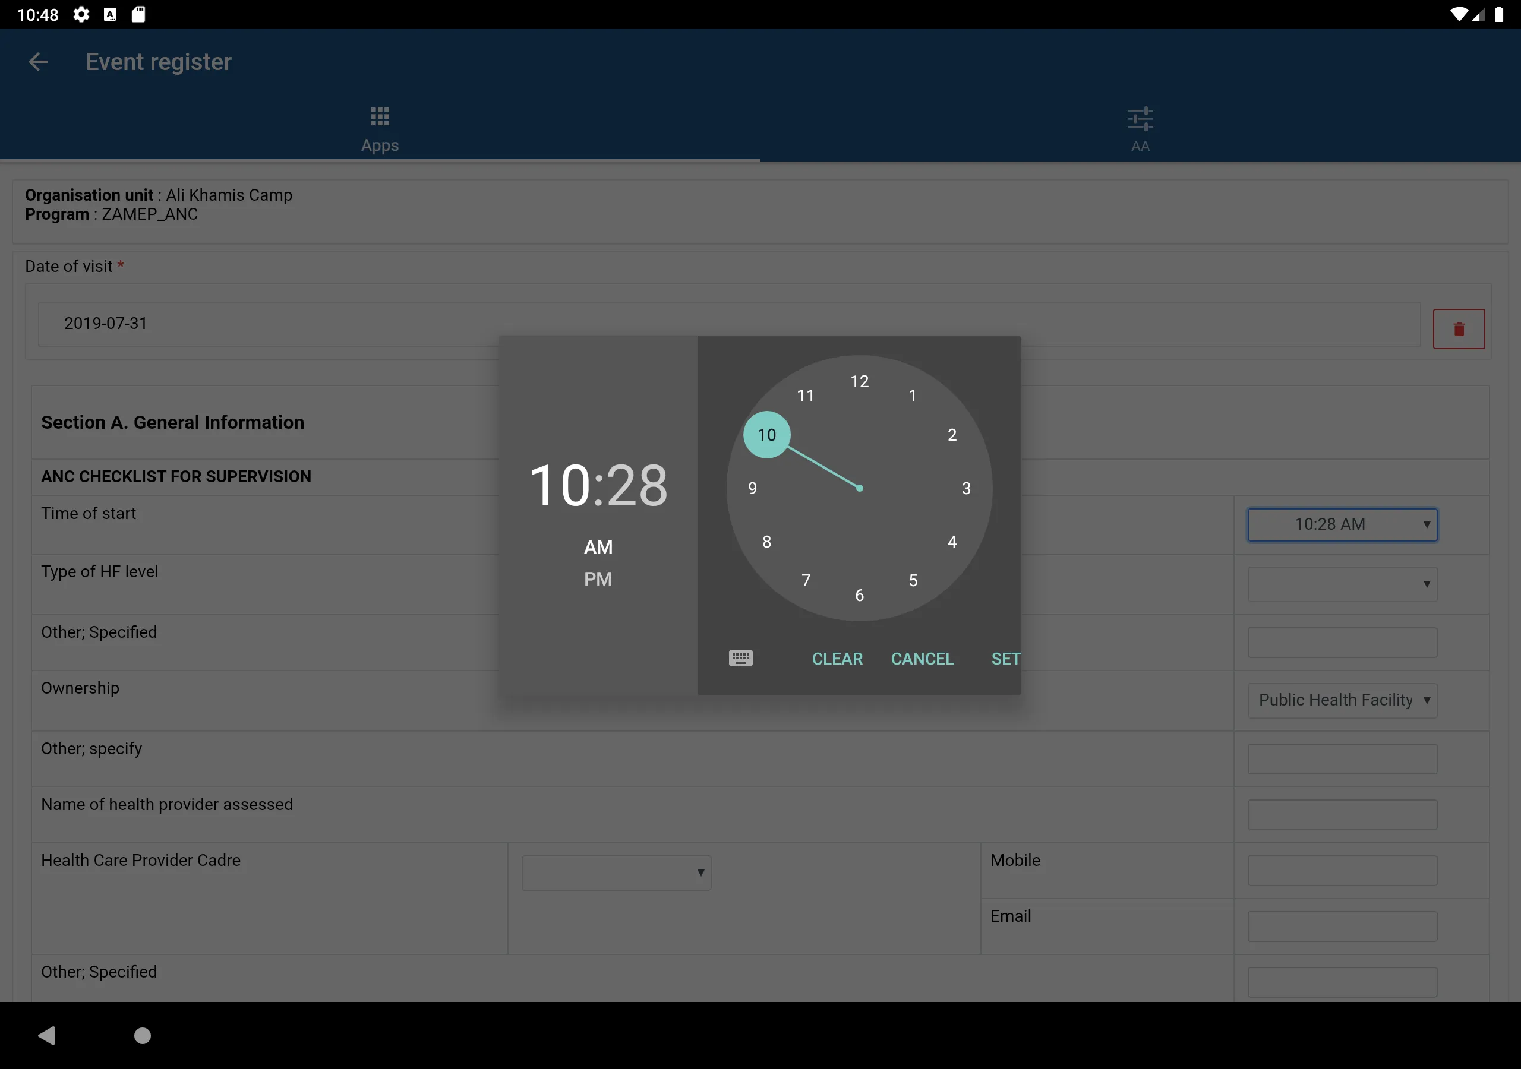Tap the minute digits 28 in the time display

(638, 485)
